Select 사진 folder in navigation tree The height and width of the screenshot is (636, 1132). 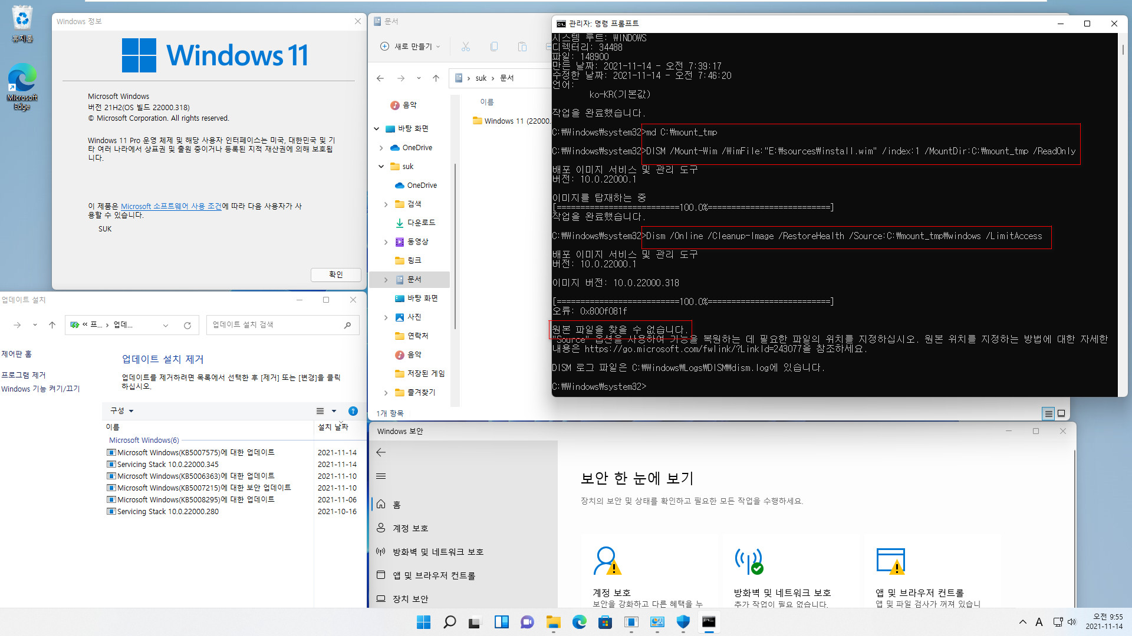(x=408, y=317)
